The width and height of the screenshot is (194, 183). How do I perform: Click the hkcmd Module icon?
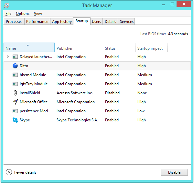15,75
